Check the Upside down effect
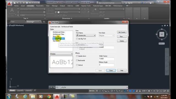The image size is (176, 99). click(77, 56)
